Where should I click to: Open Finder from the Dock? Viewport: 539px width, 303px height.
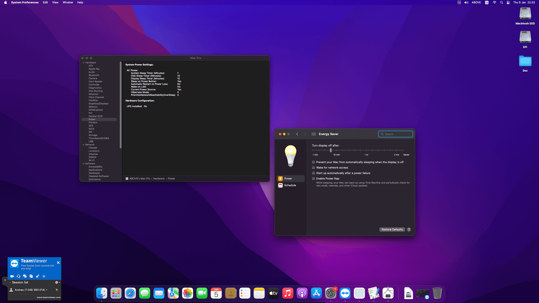click(x=102, y=293)
